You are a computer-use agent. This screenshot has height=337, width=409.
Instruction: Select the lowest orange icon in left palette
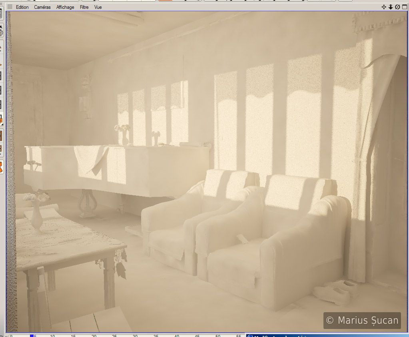tap(1, 166)
